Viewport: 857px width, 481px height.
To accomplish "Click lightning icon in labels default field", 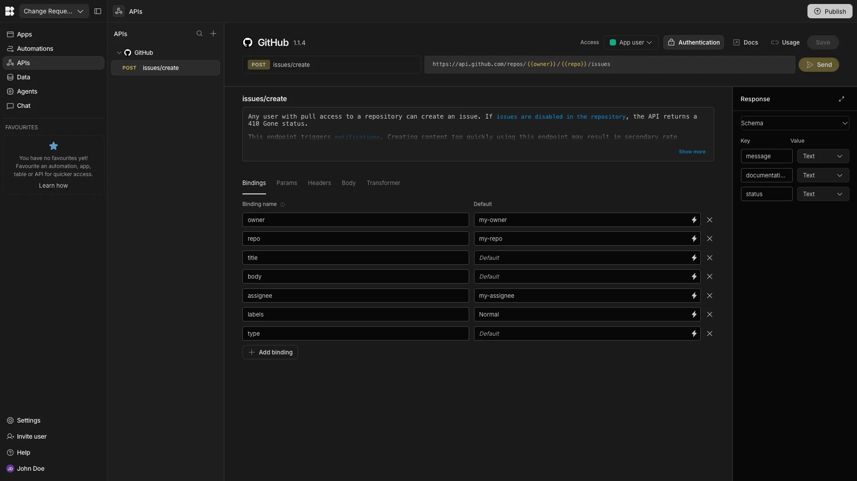I will pos(694,314).
